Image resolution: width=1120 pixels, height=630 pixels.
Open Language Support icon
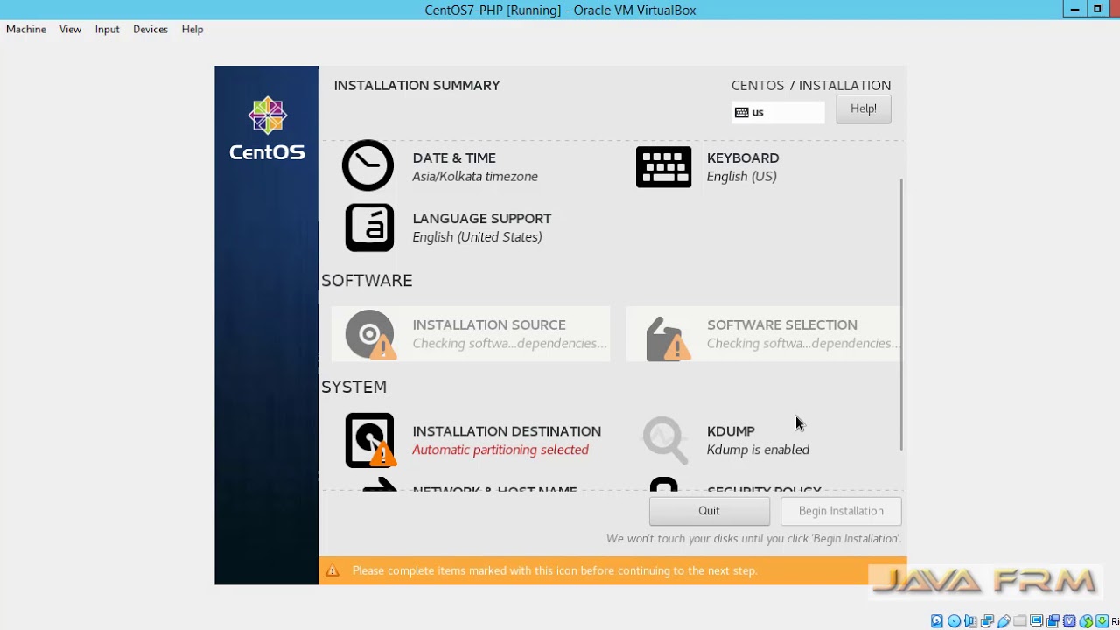[x=369, y=227]
